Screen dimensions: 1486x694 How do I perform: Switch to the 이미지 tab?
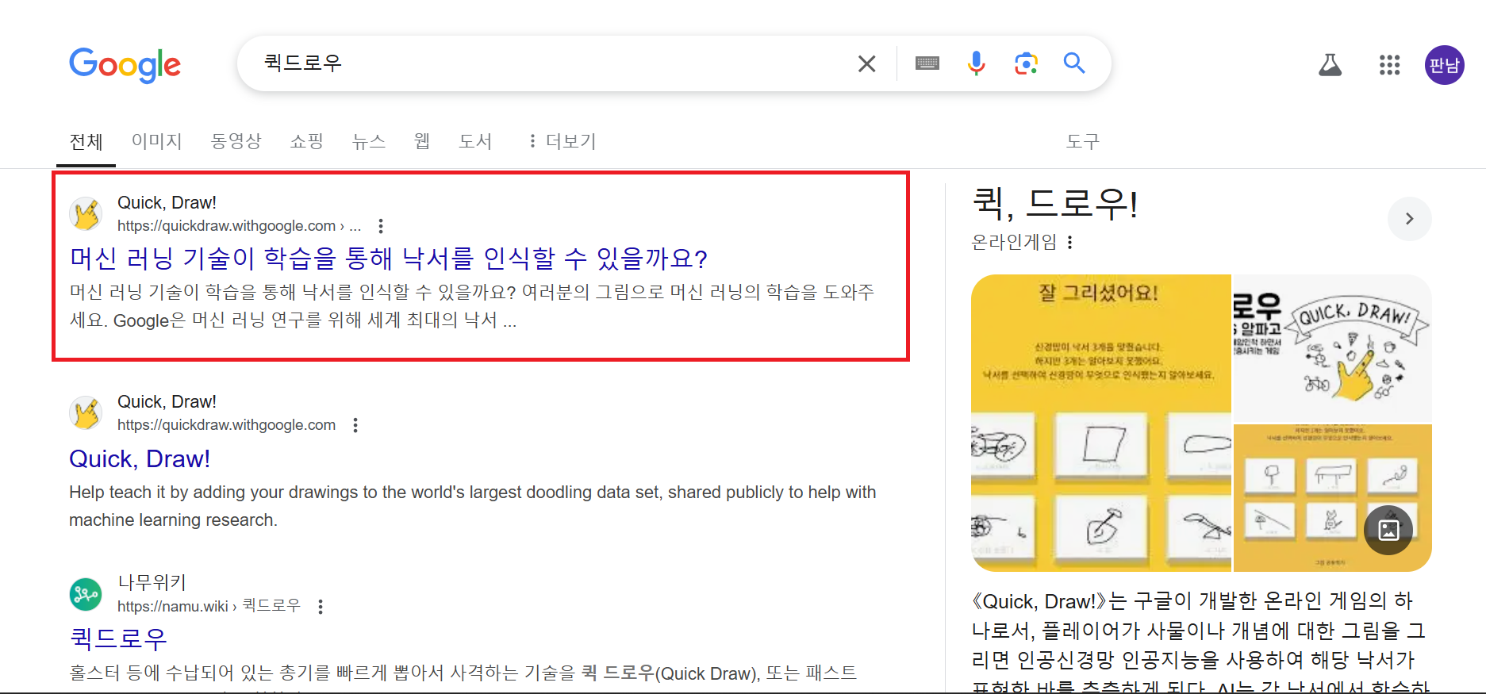coord(157,141)
